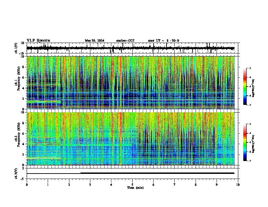Click the "-3" tick on the ch.2 colorbar
This screenshot has width=268, height=207.
point(250,124)
